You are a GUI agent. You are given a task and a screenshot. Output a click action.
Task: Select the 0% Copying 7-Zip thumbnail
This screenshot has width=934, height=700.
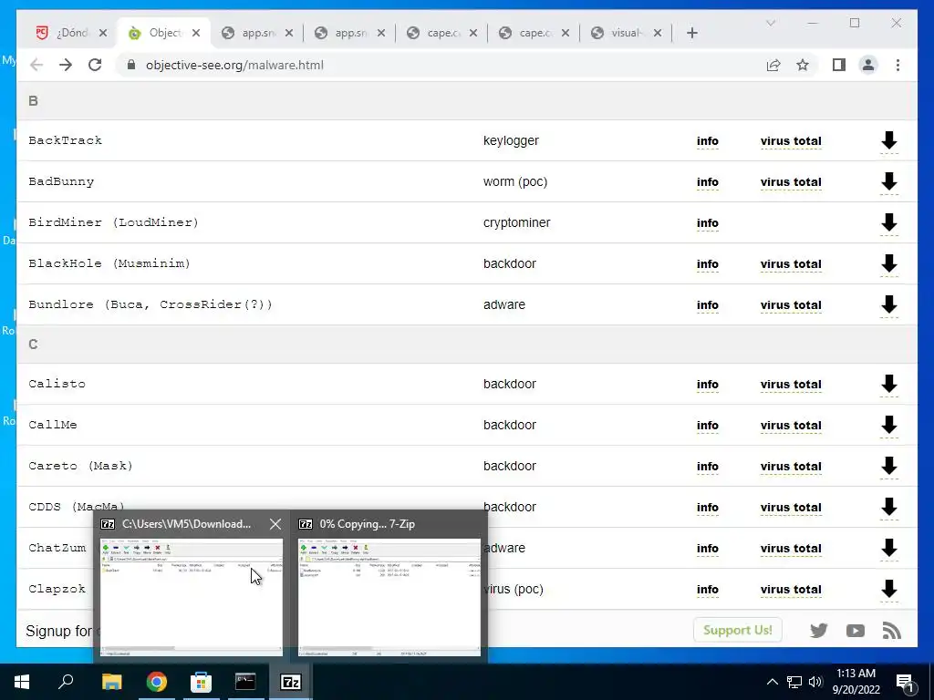tap(389, 597)
